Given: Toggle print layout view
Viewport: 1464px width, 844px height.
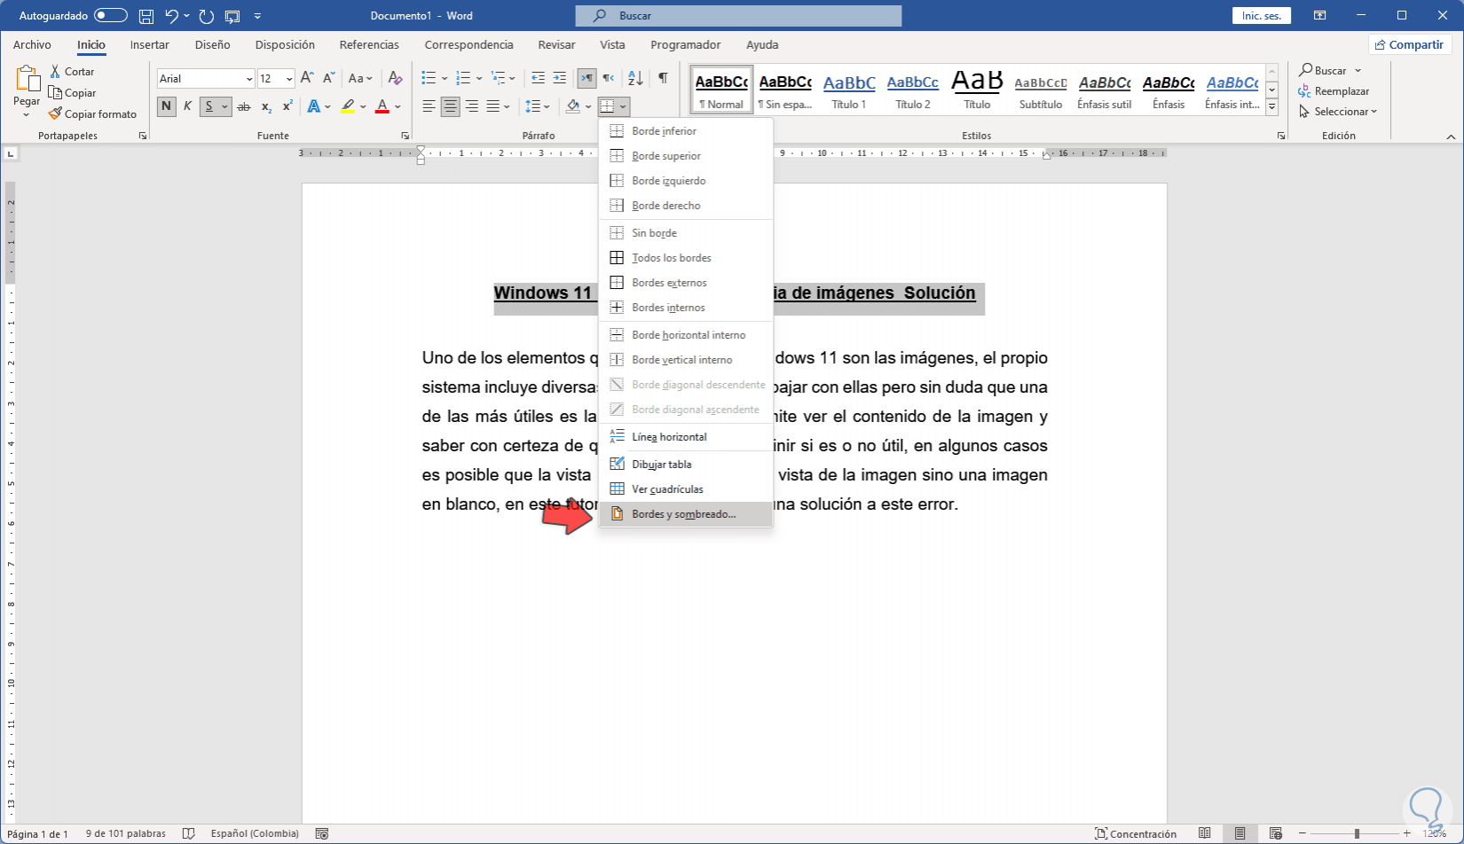Looking at the screenshot, I should click(1240, 833).
